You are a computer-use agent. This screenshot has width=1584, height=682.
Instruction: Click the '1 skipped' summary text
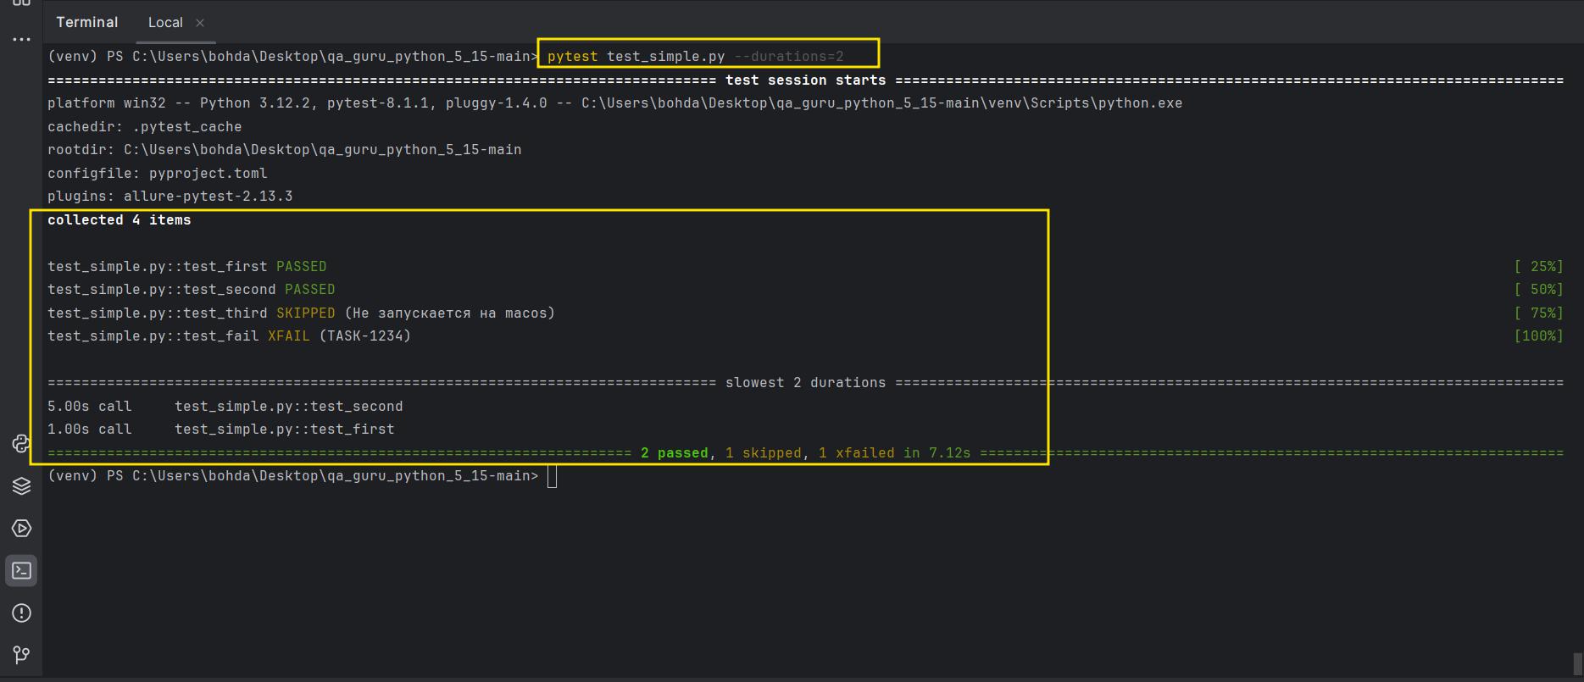click(x=763, y=453)
